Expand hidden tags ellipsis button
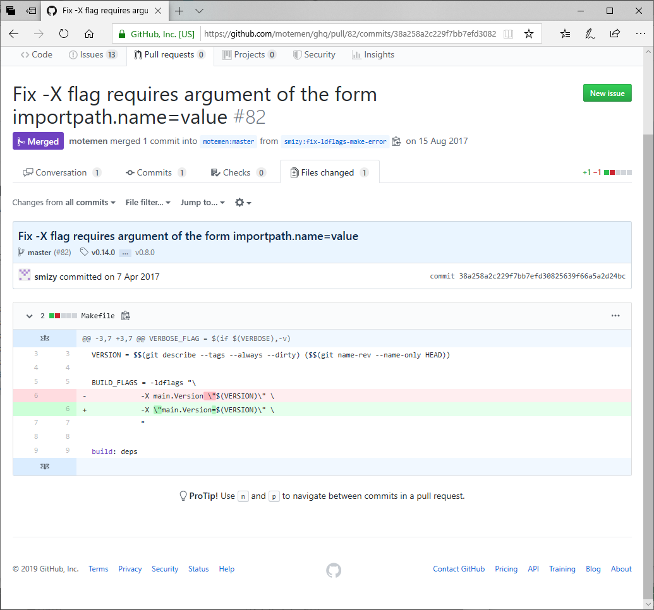This screenshot has height=610, width=654. (125, 253)
